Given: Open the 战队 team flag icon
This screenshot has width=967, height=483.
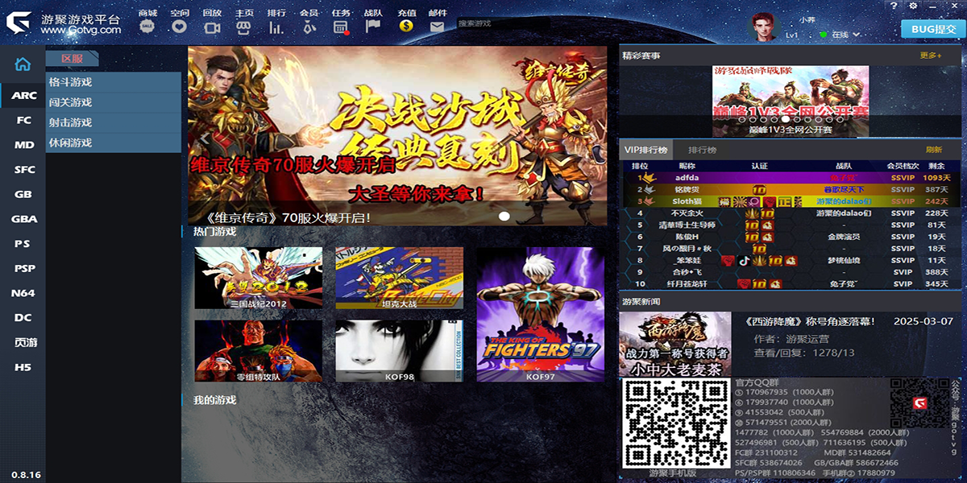Looking at the screenshot, I should pyautogui.click(x=373, y=27).
